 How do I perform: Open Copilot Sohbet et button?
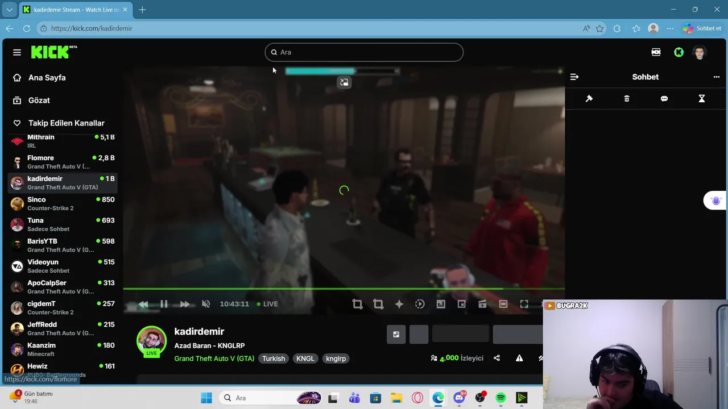[702, 28]
